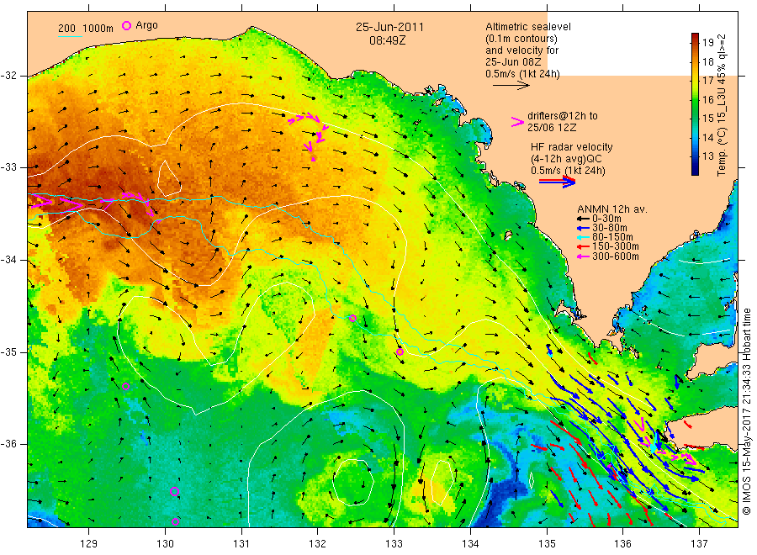
Task: Click the latitude axis label -33
Action: [x=8, y=167]
